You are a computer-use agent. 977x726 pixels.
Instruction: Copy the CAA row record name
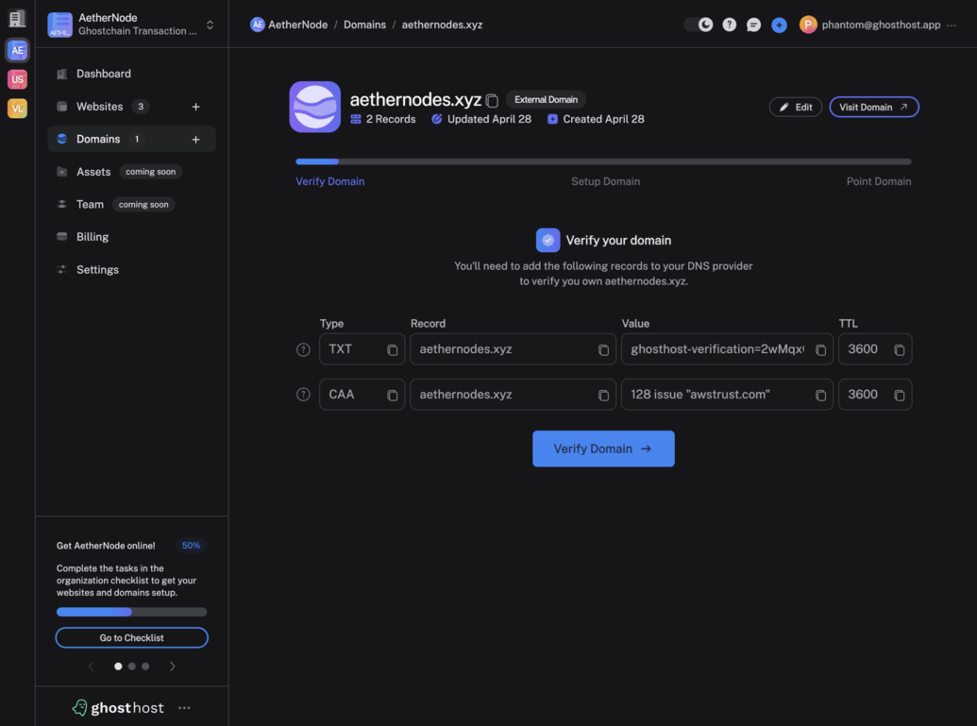[603, 395]
